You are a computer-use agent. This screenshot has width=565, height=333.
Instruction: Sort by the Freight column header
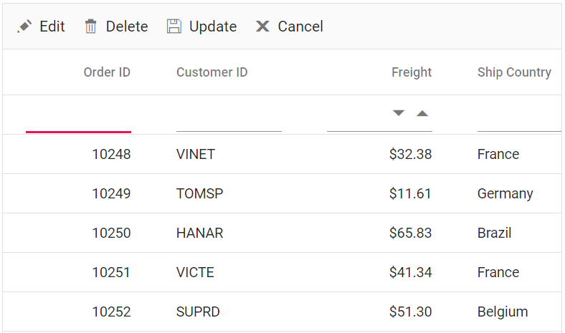[x=412, y=72]
